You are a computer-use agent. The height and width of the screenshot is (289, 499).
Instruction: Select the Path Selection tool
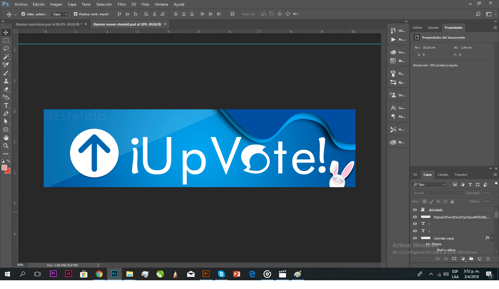pos(6,121)
